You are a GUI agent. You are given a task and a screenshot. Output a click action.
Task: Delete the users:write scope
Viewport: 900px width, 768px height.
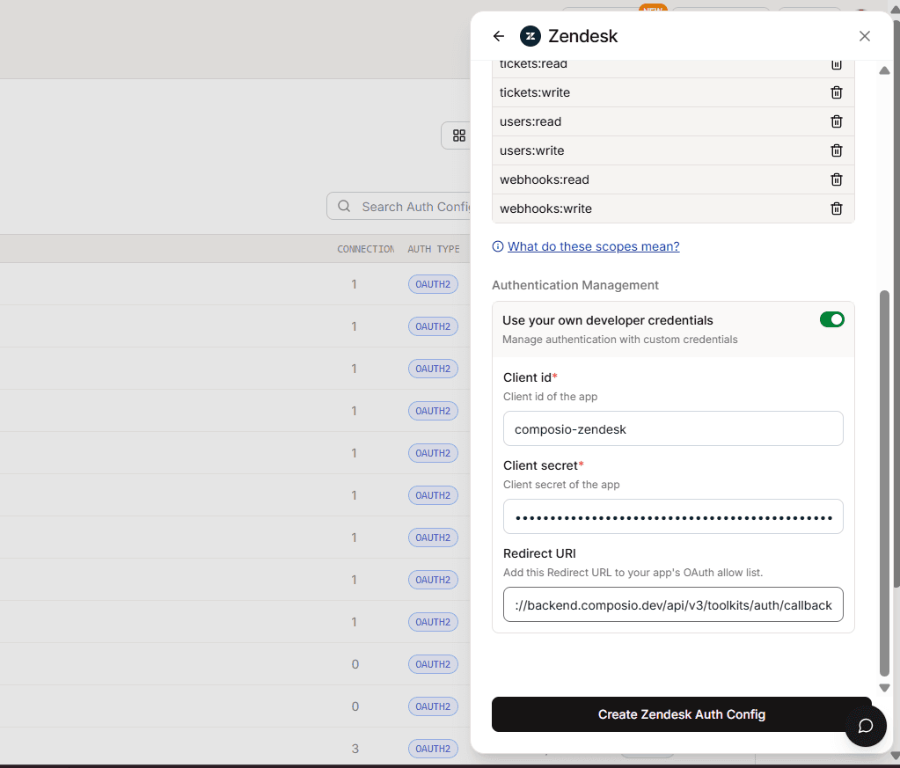pyautogui.click(x=837, y=150)
